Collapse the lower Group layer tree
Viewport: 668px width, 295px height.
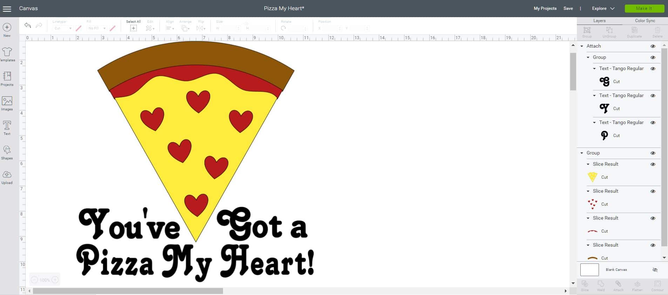(582, 153)
